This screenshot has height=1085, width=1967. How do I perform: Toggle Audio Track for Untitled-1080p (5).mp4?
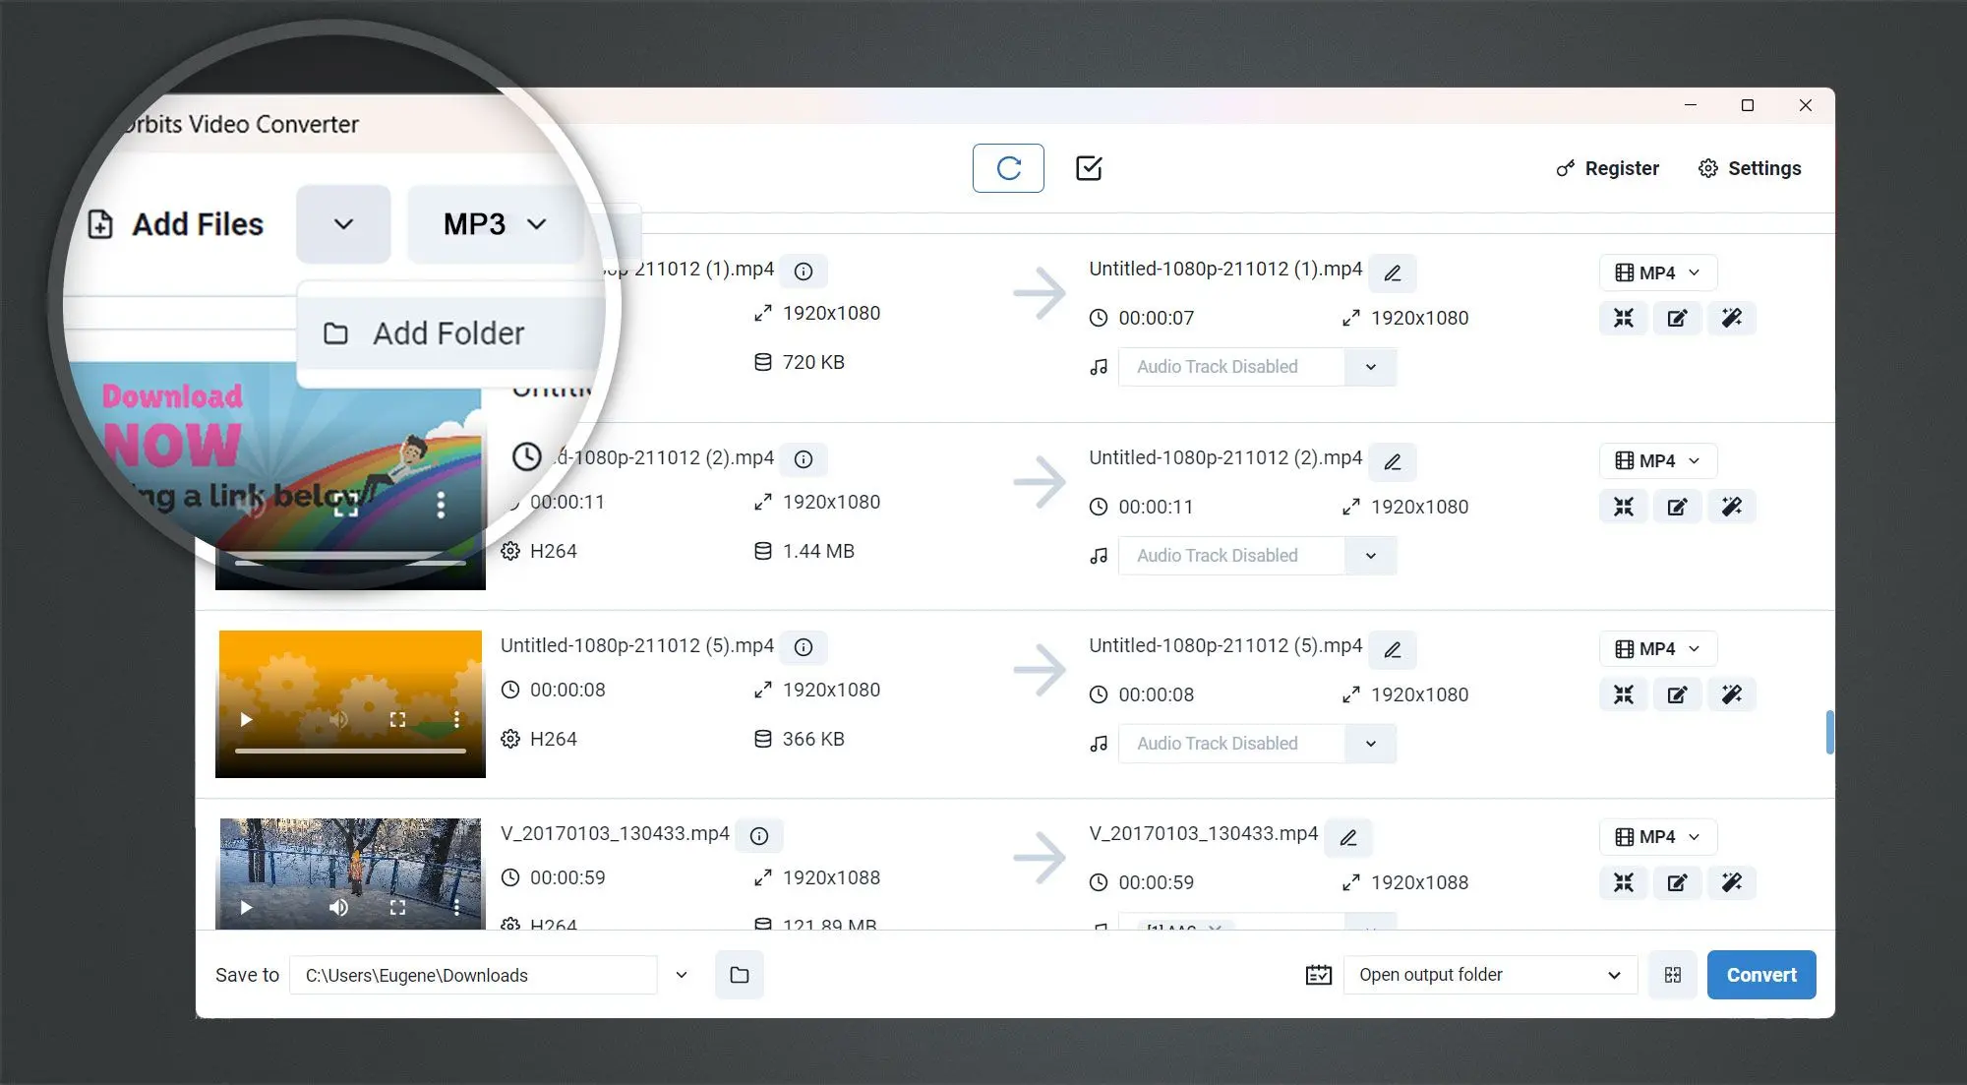[x=1369, y=743]
